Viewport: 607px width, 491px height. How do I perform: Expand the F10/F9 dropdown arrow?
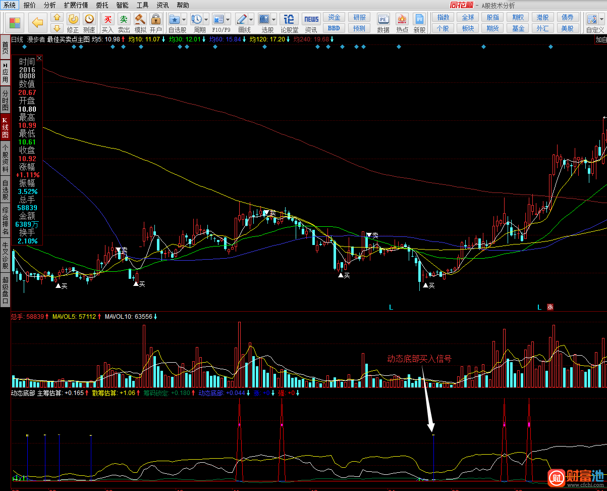(228, 19)
